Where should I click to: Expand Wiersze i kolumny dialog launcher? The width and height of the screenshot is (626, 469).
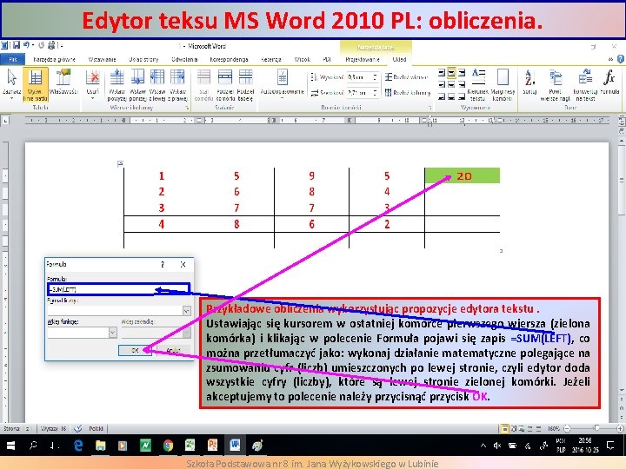186,108
